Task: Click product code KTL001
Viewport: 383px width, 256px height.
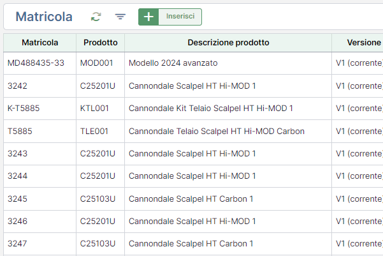Action: pyautogui.click(x=94, y=109)
